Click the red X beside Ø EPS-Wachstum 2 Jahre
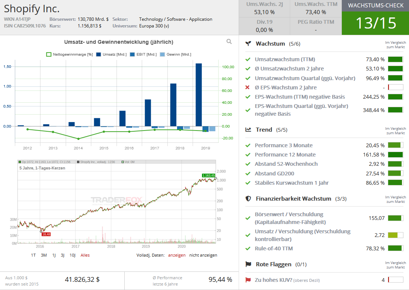Viewport: 409px width, 290px height. [x=248, y=87]
